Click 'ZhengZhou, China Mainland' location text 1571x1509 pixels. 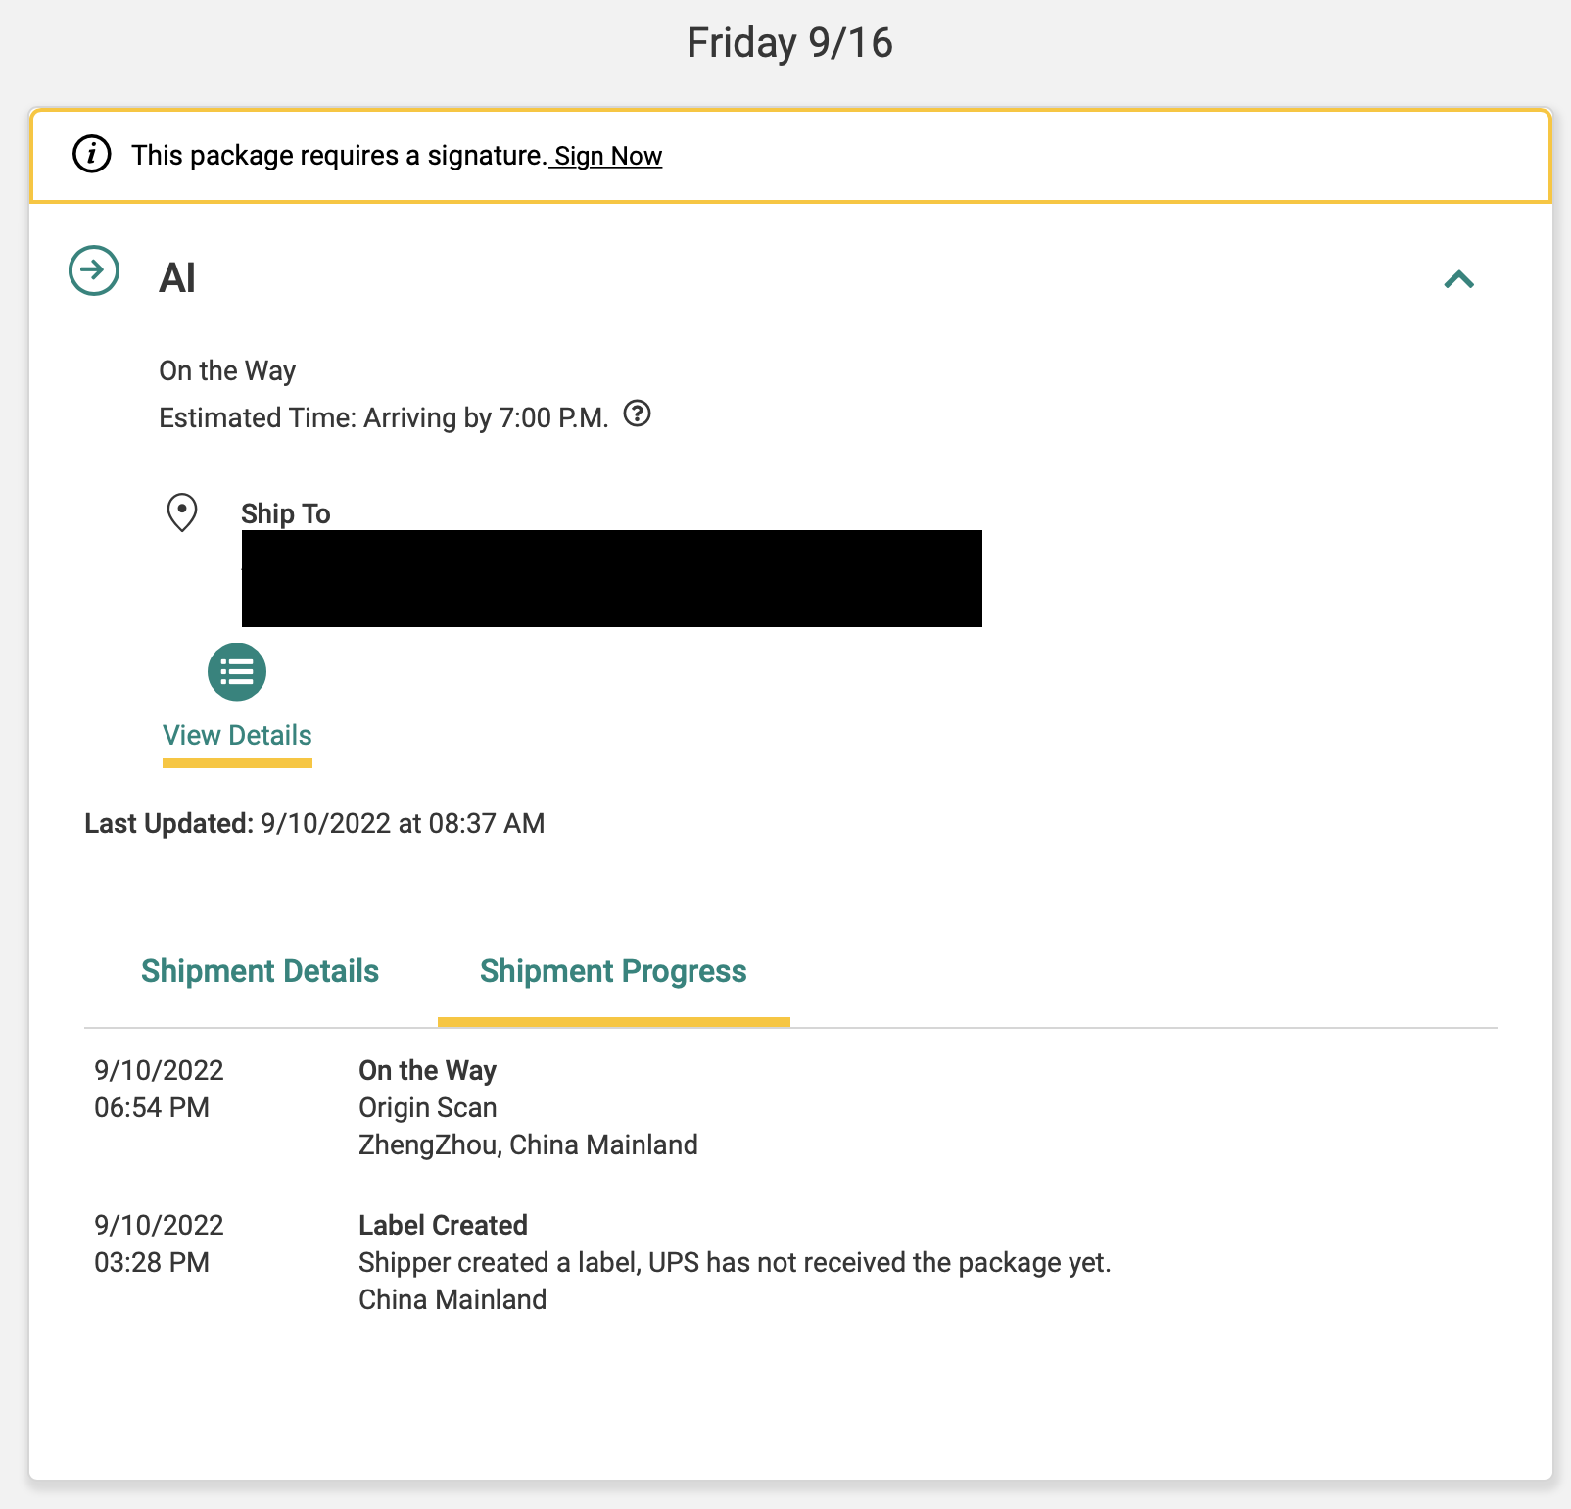click(x=529, y=1145)
